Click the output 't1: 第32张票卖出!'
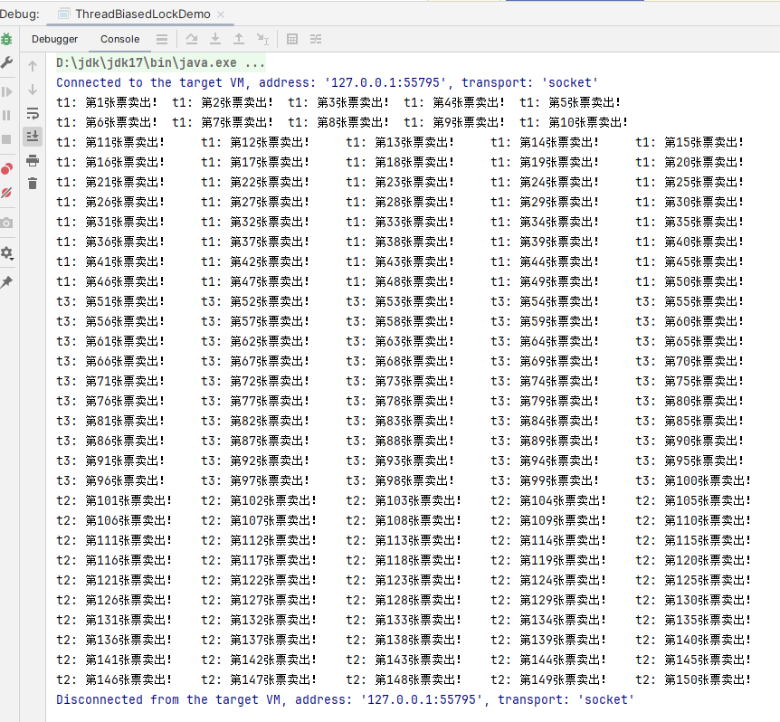Viewport: 780px width, 722px height. [x=255, y=222]
